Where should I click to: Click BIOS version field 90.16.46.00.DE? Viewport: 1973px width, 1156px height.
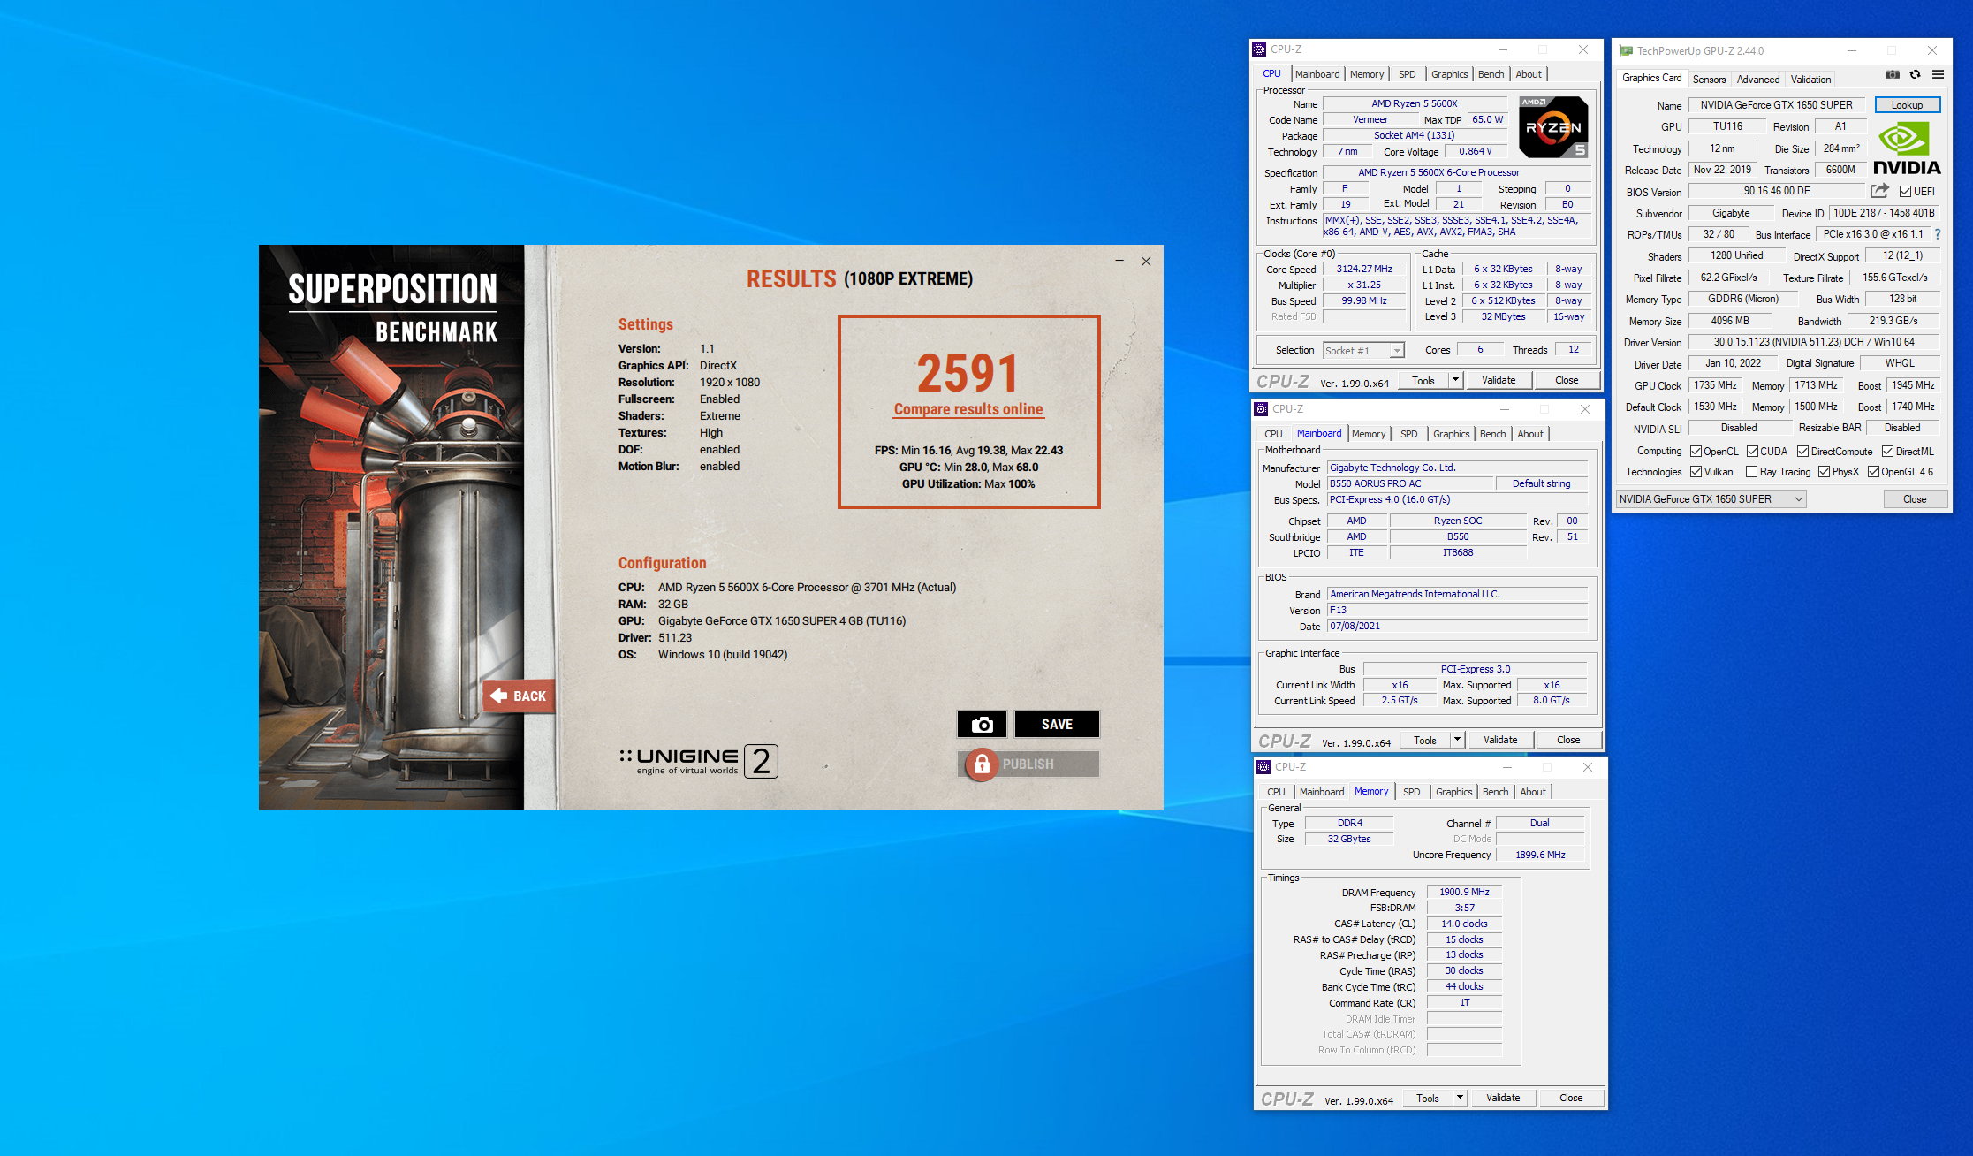[1777, 191]
